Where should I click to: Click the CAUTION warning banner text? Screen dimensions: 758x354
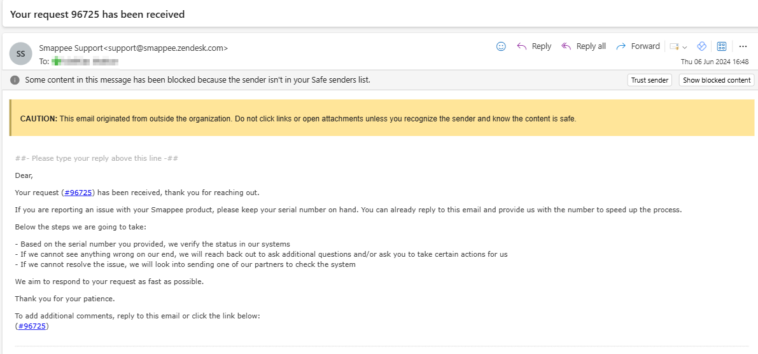click(298, 118)
